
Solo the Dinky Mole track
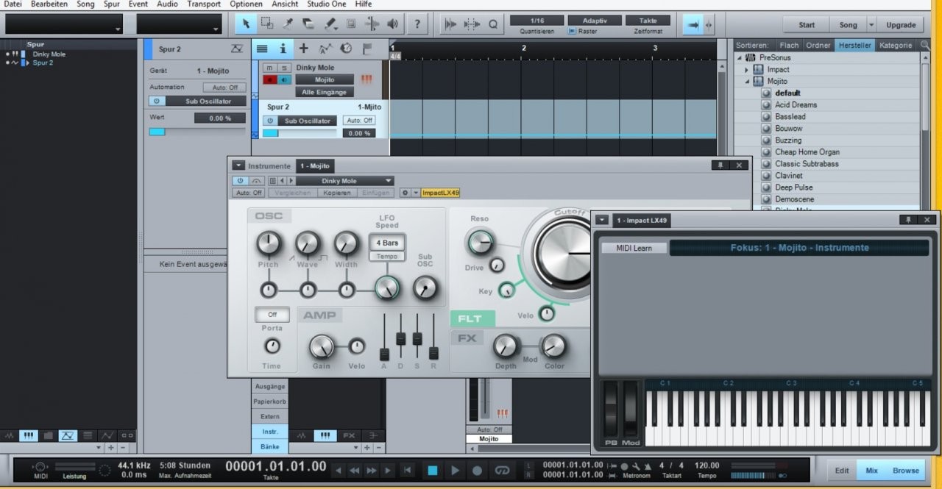(283, 68)
